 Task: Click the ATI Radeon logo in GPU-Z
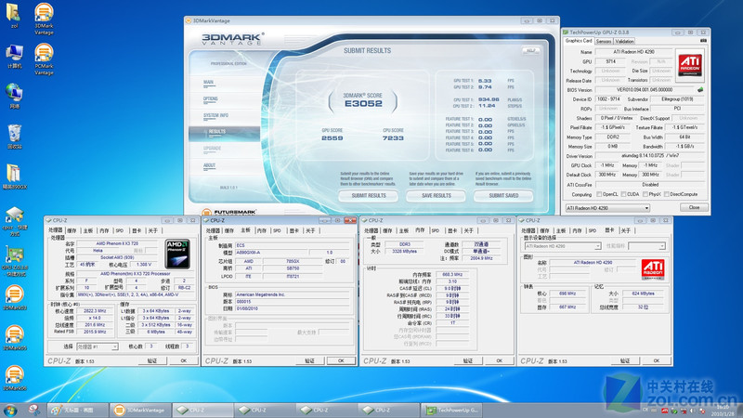coord(688,63)
